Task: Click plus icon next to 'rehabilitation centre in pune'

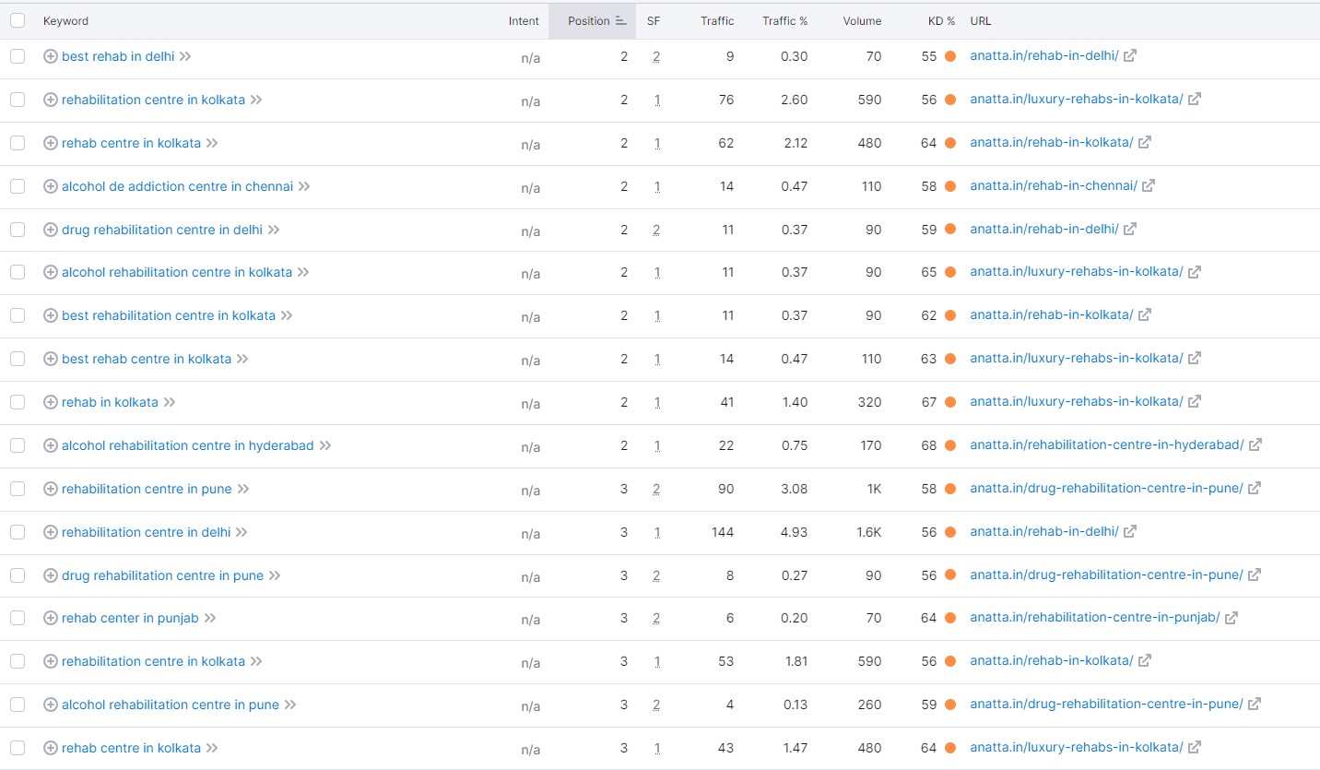Action: pos(51,489)
